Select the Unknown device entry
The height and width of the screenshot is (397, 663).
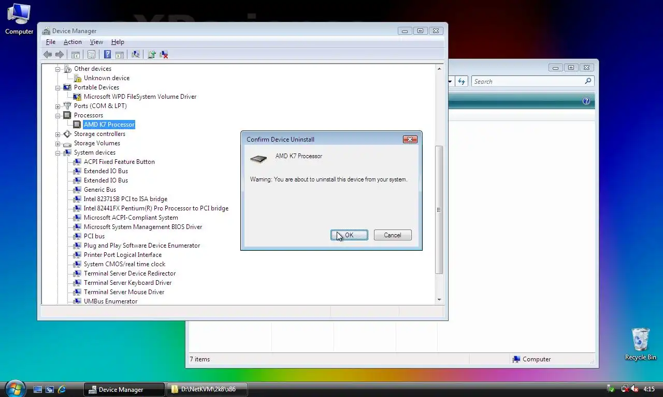click(107, 78)
